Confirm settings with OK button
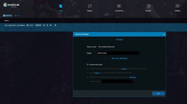Image resolution: width=187 pixels, height=104 pixels. pyautogui.click(x=158, y=94)
